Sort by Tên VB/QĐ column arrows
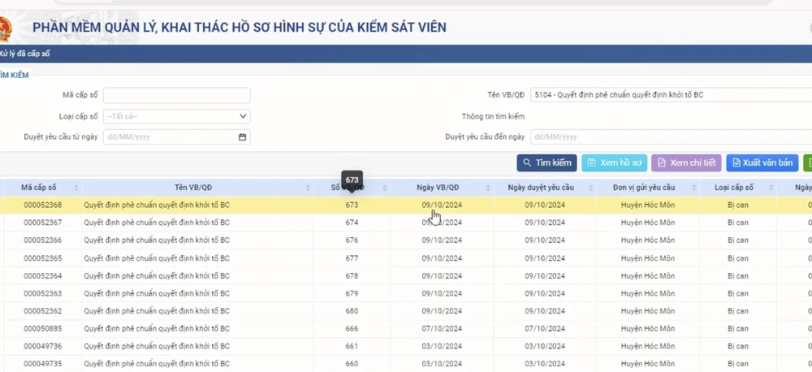812x372 pixels. 308,188
